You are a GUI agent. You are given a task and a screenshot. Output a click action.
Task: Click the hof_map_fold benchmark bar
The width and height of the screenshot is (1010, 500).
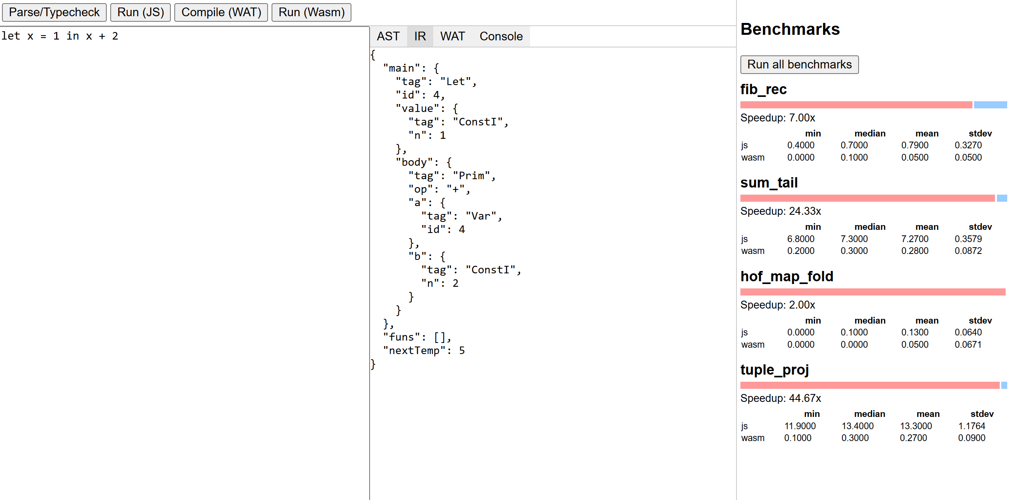872,292
